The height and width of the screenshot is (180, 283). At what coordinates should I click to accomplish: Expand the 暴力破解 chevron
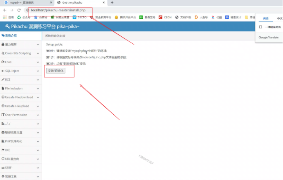(38, 44)
